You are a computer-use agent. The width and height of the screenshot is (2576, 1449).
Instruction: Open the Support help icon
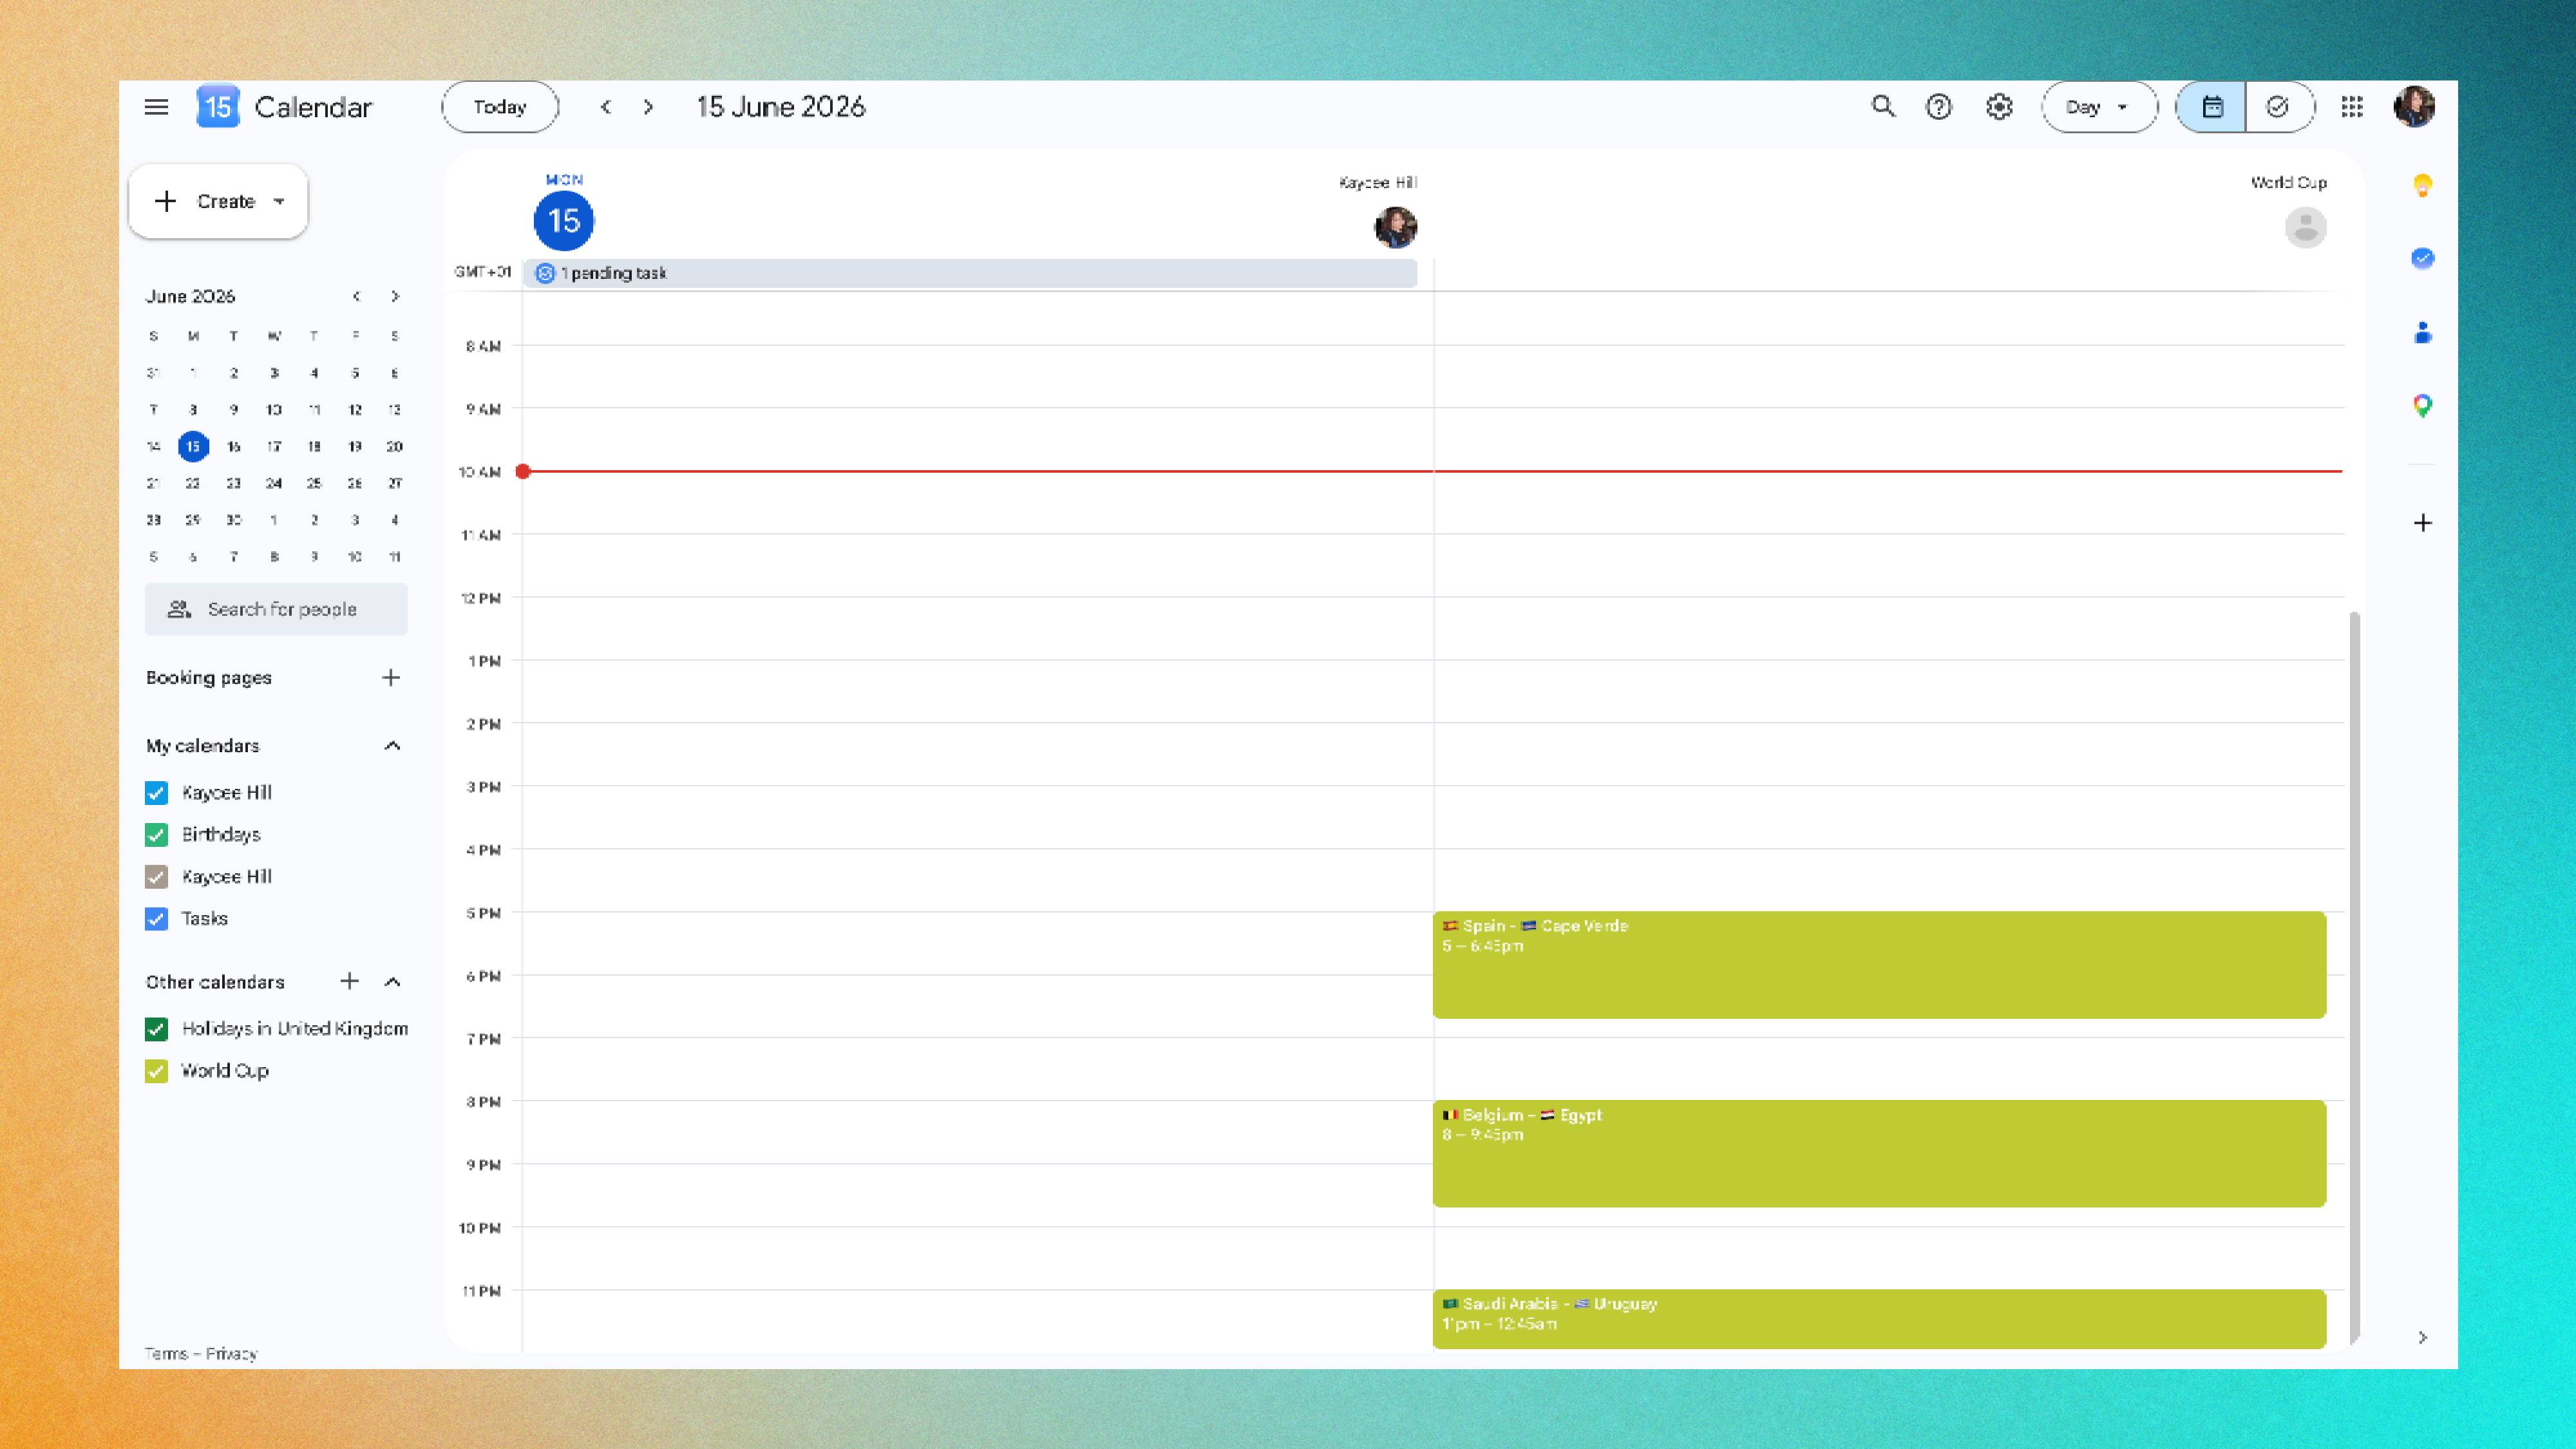click(x=1939, y=107)
